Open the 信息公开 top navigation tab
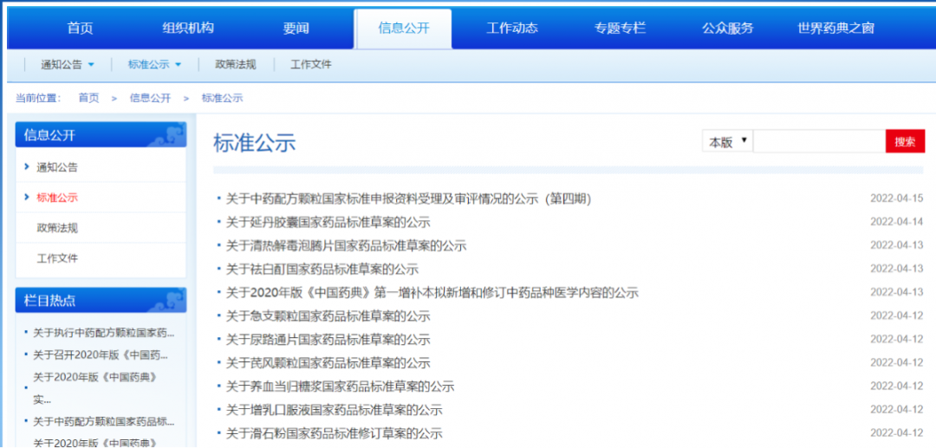 [403, 29]
